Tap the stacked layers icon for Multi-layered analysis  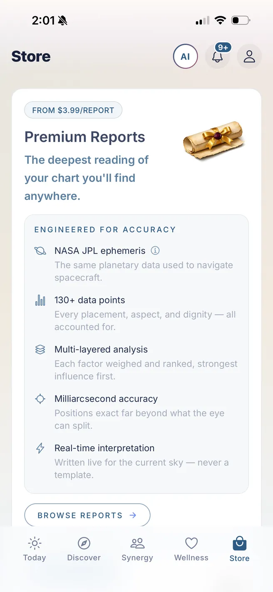[x=40, y=350]
